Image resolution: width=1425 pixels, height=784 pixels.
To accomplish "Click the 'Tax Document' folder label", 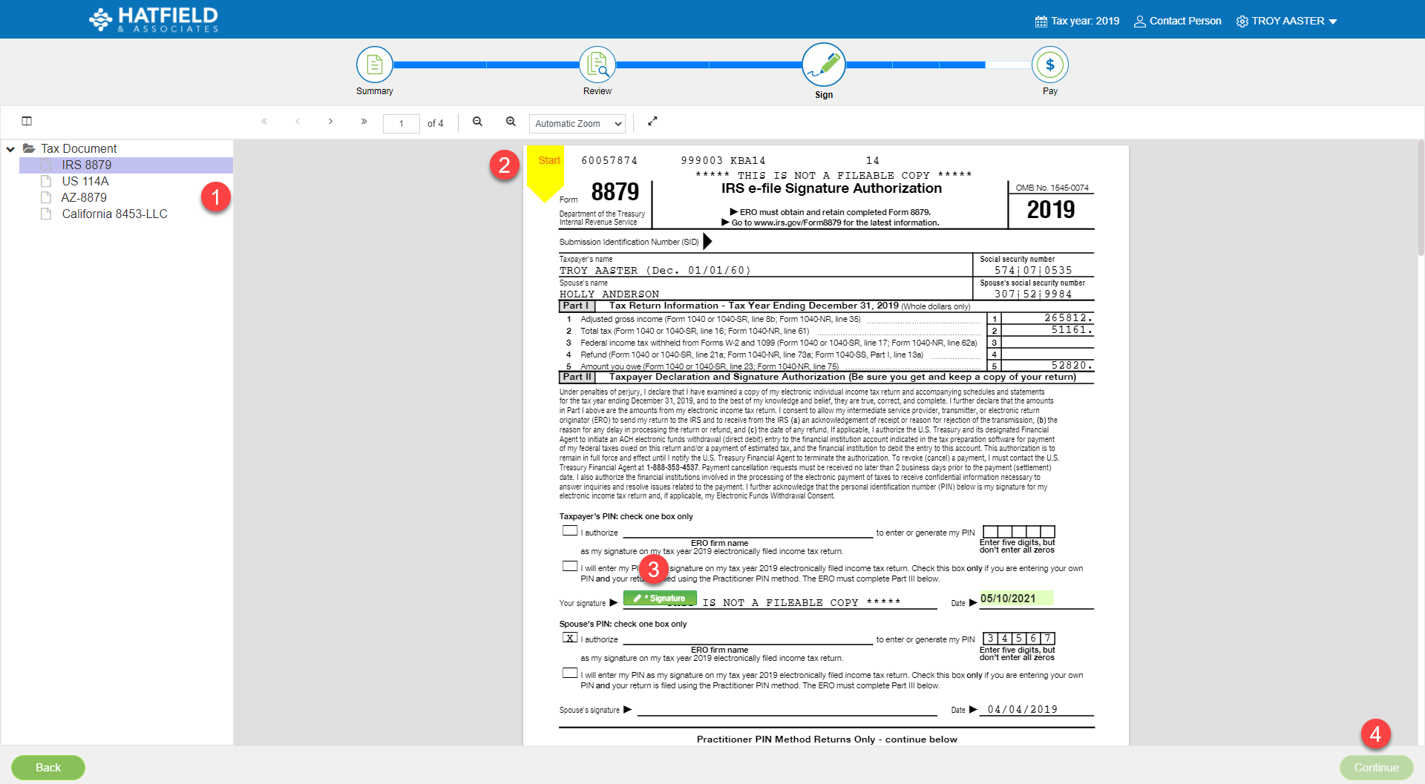I will tap(79, 148).
